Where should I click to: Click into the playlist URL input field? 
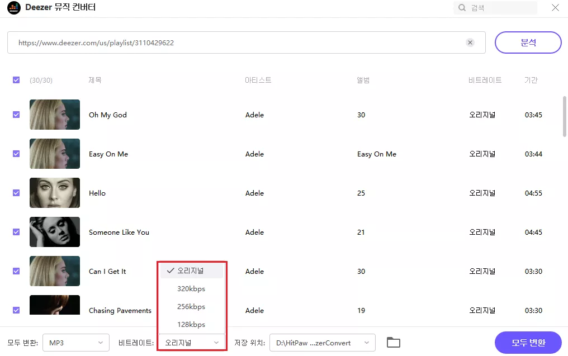pos(235,42)
